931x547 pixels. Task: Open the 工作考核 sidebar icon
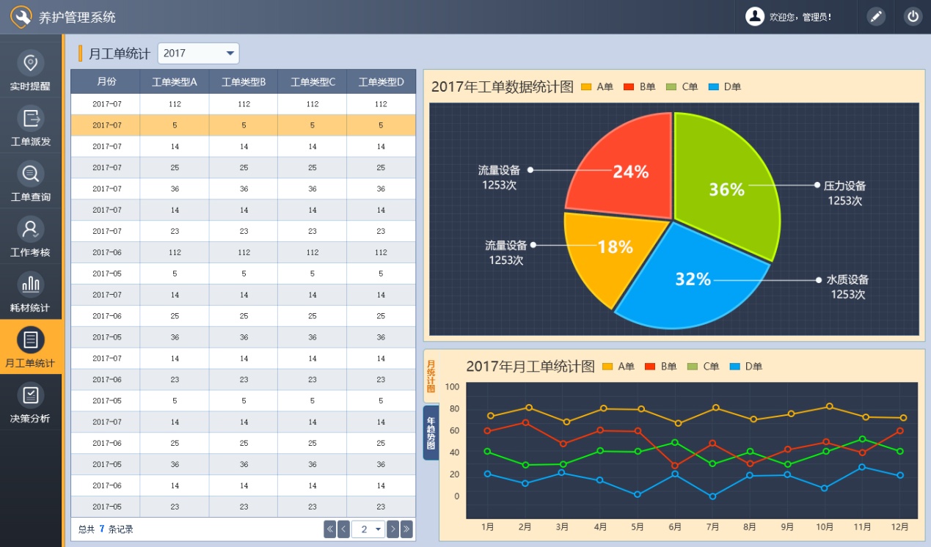click(x=31, y=230)
